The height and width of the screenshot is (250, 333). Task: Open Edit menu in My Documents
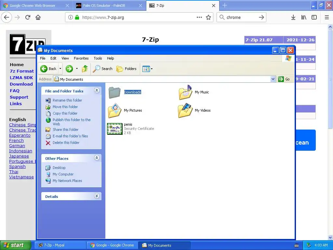pyautogui.click(x=53, y=58)
